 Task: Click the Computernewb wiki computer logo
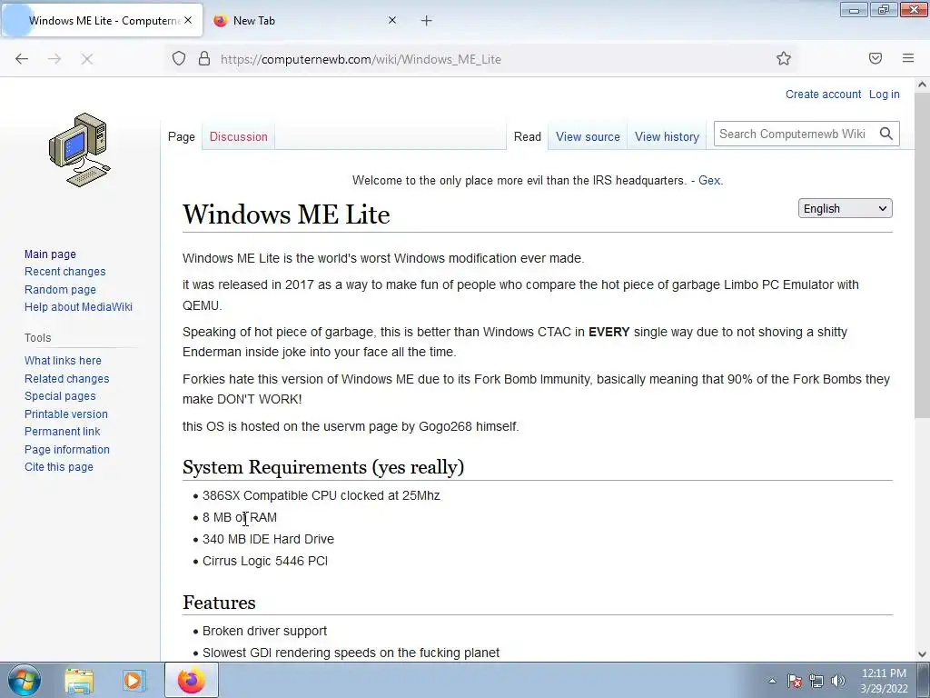tap(80, 150)
